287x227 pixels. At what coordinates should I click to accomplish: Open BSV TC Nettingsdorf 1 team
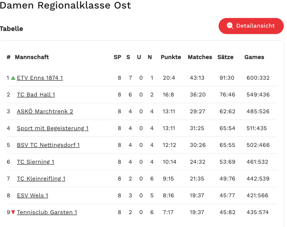click(x=48, y=145)
